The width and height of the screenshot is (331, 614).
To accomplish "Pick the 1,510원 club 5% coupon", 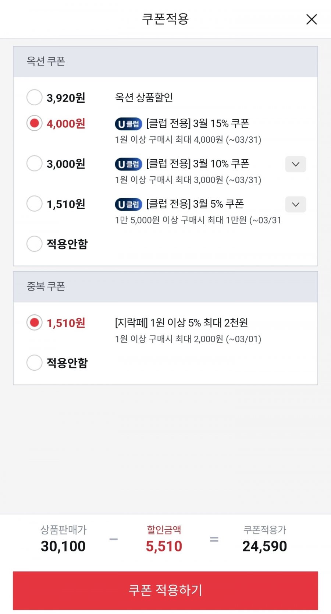I will coord(35,204).
